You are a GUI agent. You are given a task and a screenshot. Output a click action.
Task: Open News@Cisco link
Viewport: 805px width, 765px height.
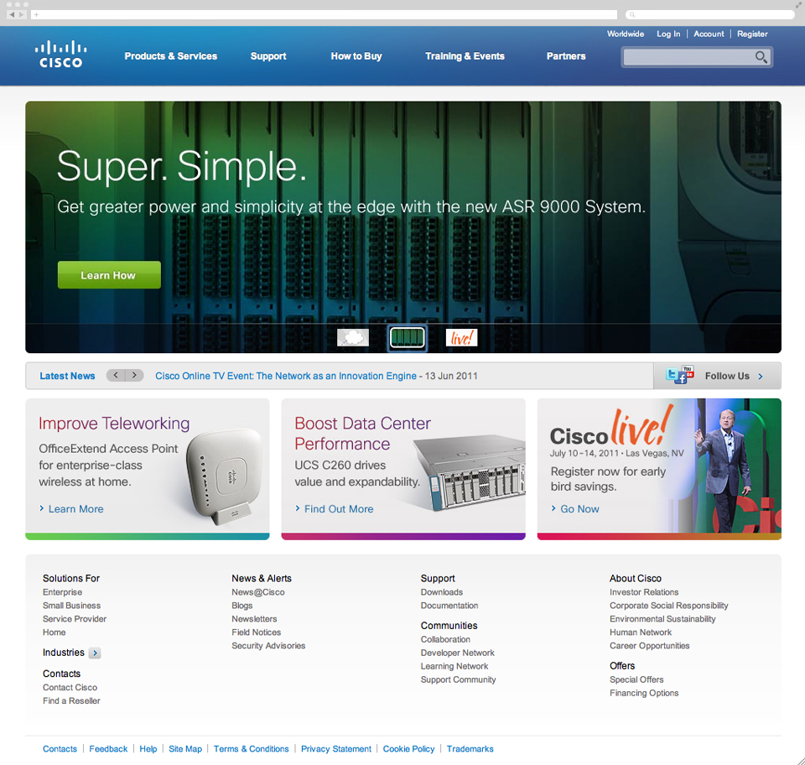point(257,592)
